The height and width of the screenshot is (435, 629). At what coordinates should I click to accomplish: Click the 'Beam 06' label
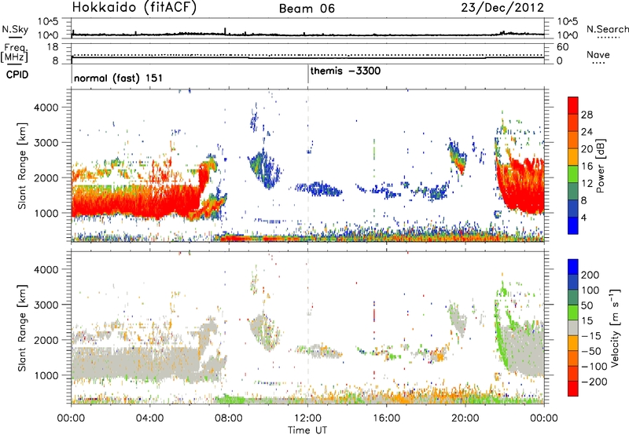pos(307,9)
